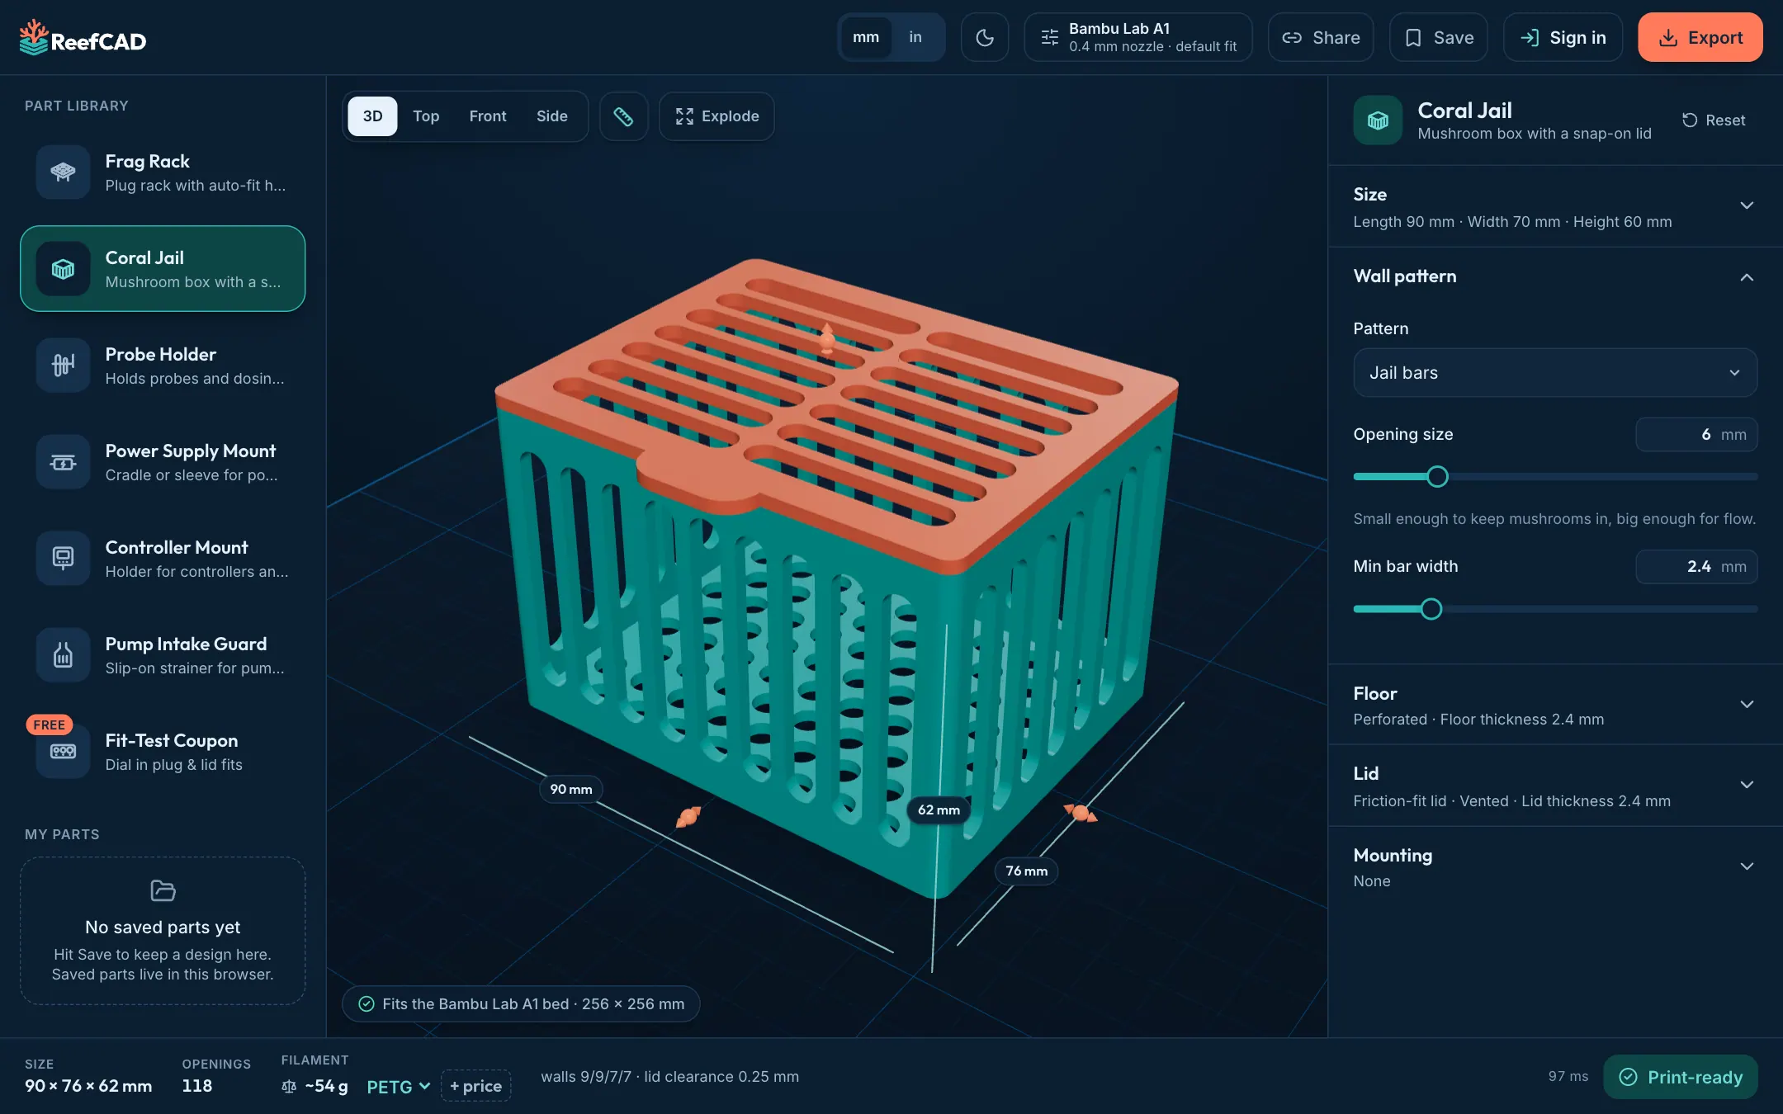Image resolution: width=1783 pixels, height=1114 pixels.
Task: Click the Power Supply Mount icon
Action: (x=64, y=461)
